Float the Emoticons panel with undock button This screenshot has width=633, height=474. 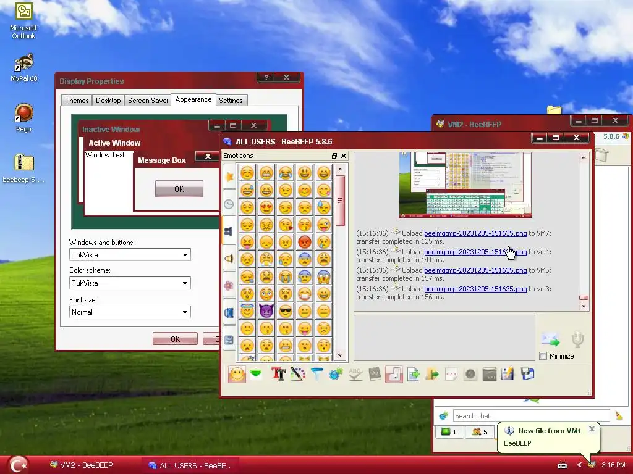pyautogui.click(x=334, y=156)
